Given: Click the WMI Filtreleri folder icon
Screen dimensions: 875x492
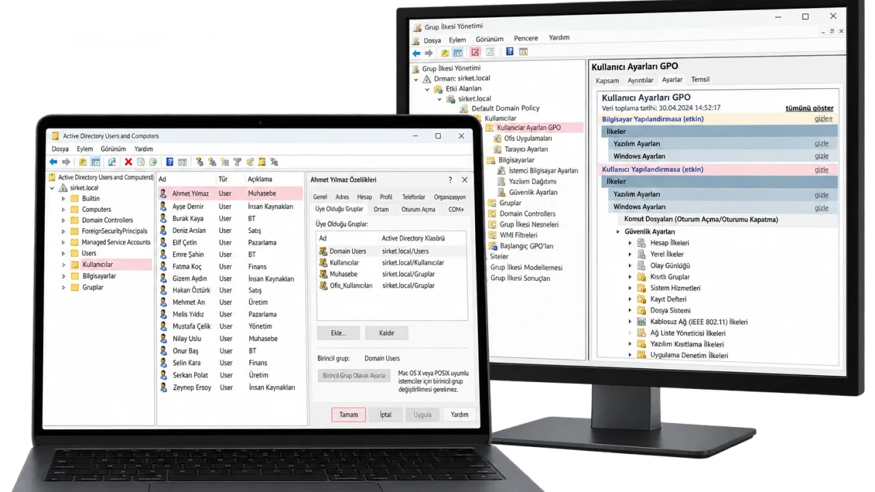Looking at the screenshot, I should (x=494, y=235).
